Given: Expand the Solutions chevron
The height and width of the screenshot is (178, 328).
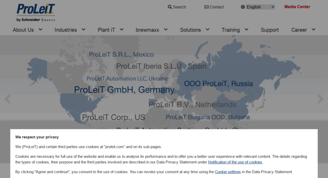Looking at the screenshot, I should point(207,29).
